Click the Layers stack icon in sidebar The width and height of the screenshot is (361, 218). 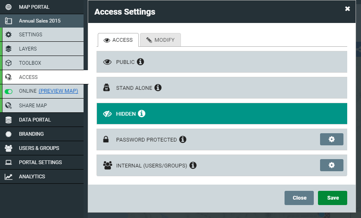coord(8,48)
